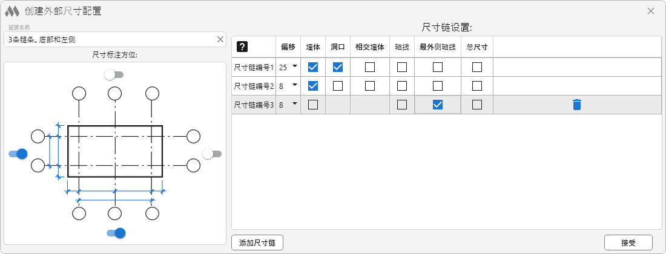
Task: Click the question mark help icon
Action: click(242, 47)
